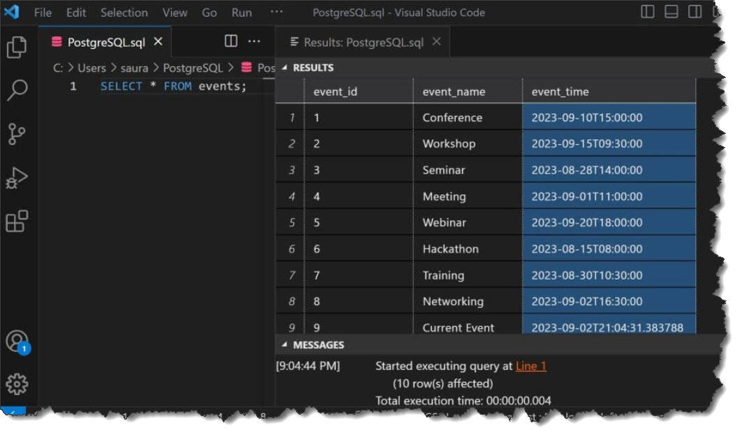Click the PostgreSQL folder breadcrumb
Screen dimensions: 742x437
tap(193, 68)
